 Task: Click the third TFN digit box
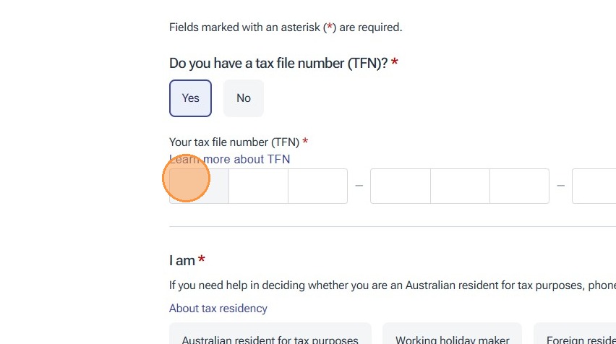[317, 186]
